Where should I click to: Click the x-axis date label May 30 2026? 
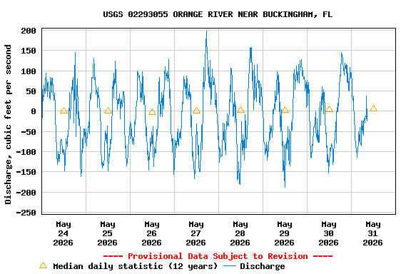329,233
